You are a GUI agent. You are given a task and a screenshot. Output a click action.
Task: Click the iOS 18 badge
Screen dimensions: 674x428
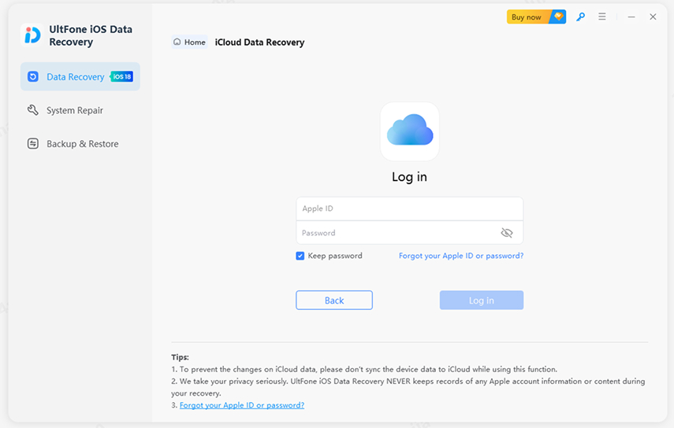click(122, 76)
